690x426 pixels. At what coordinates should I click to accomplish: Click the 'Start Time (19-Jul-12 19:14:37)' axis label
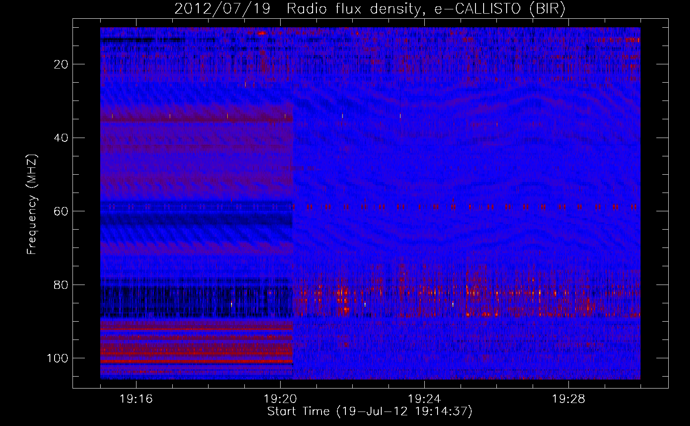click(370, 412)
